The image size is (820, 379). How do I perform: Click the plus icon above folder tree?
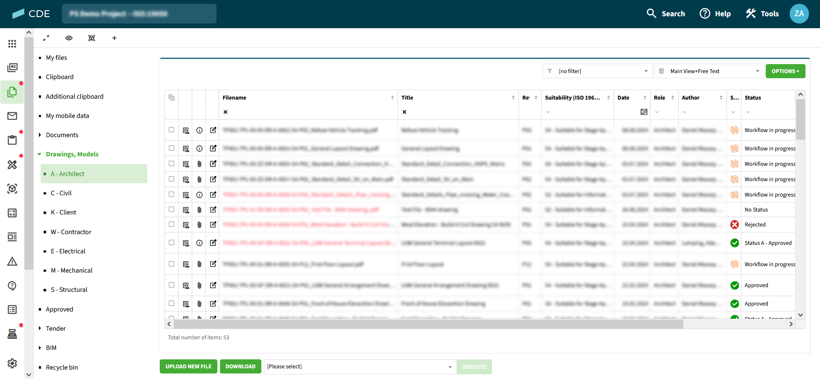[x=114, y=38]
